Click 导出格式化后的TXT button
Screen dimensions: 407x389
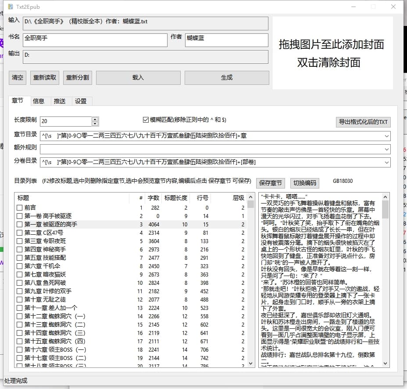(363, 122)
